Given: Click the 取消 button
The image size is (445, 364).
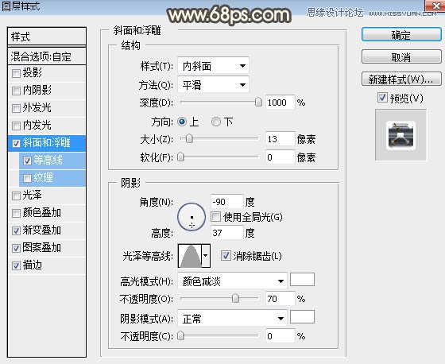Looking at the screenshot, I should tap(401, 57).
